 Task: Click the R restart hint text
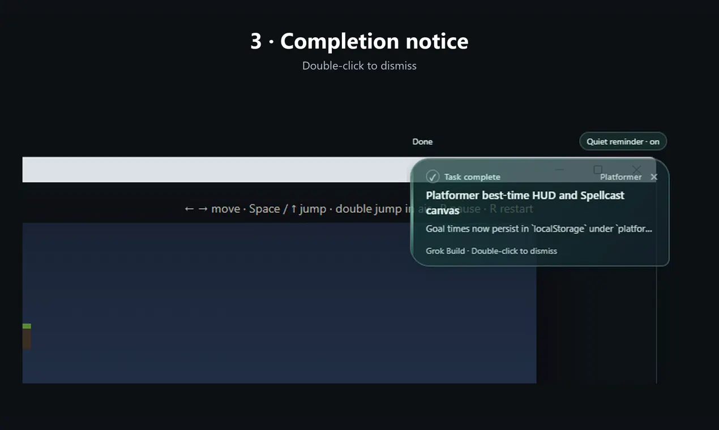click(511, 209)
